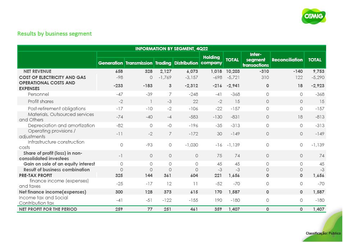
Task: Select the 'COST OF ELECTRICITY AND GAS' row label
Action: pyautogui.click(x=52, y=77)
